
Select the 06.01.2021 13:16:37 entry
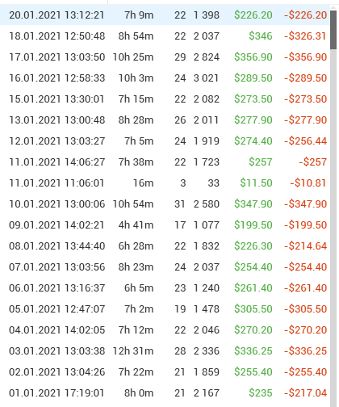click(x=165, y=288)
